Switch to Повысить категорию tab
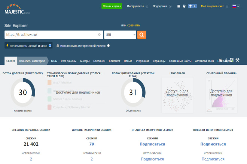The height and width of the screenshot is (164, 247). point(32,61)
